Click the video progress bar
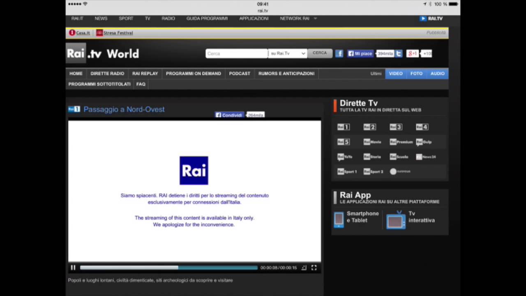 (x=168, y=268)
